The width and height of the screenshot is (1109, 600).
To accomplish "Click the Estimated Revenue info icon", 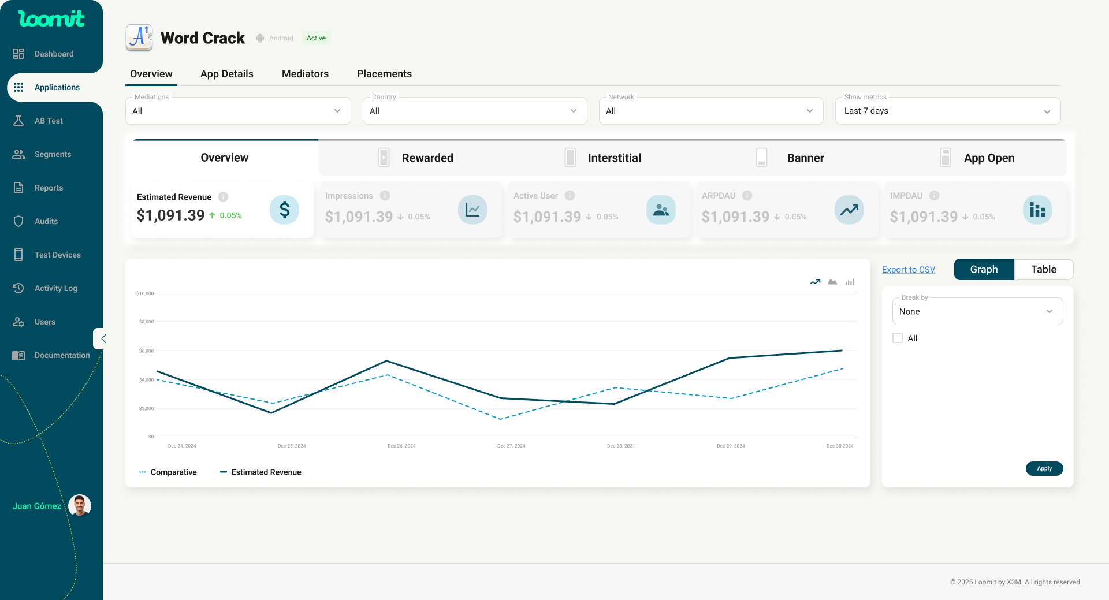I will (223, 197).
